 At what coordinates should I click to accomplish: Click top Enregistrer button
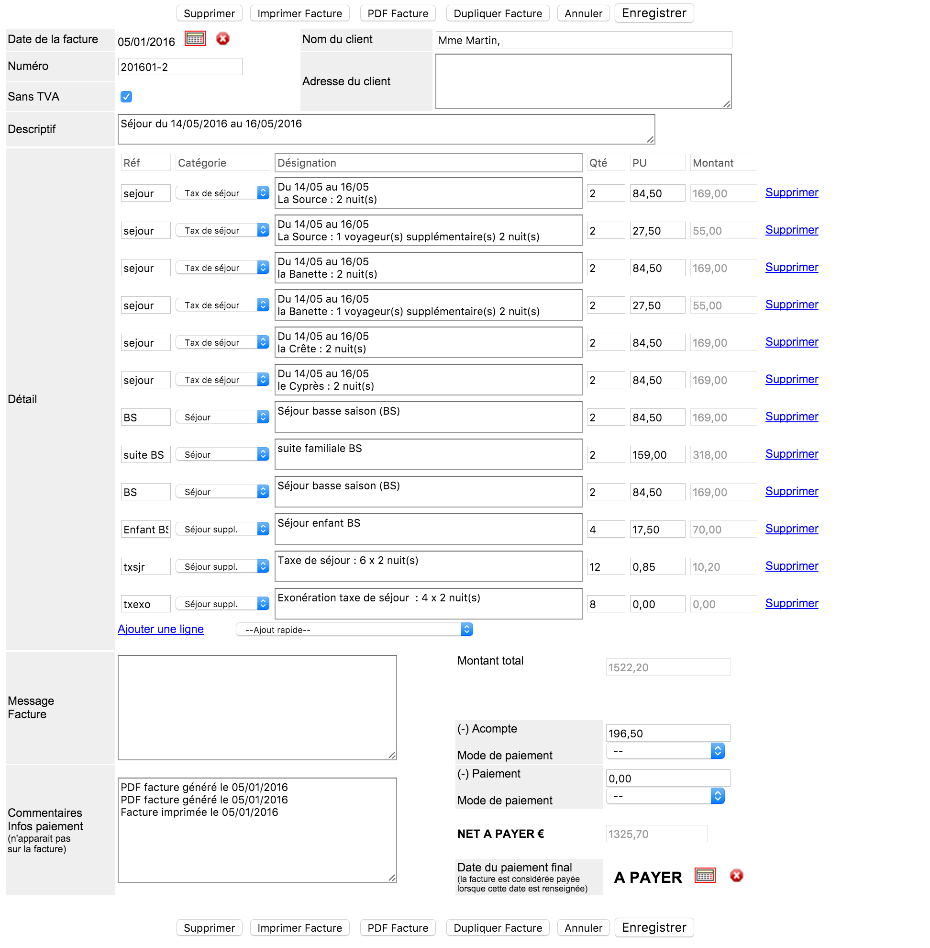(654, 13)
